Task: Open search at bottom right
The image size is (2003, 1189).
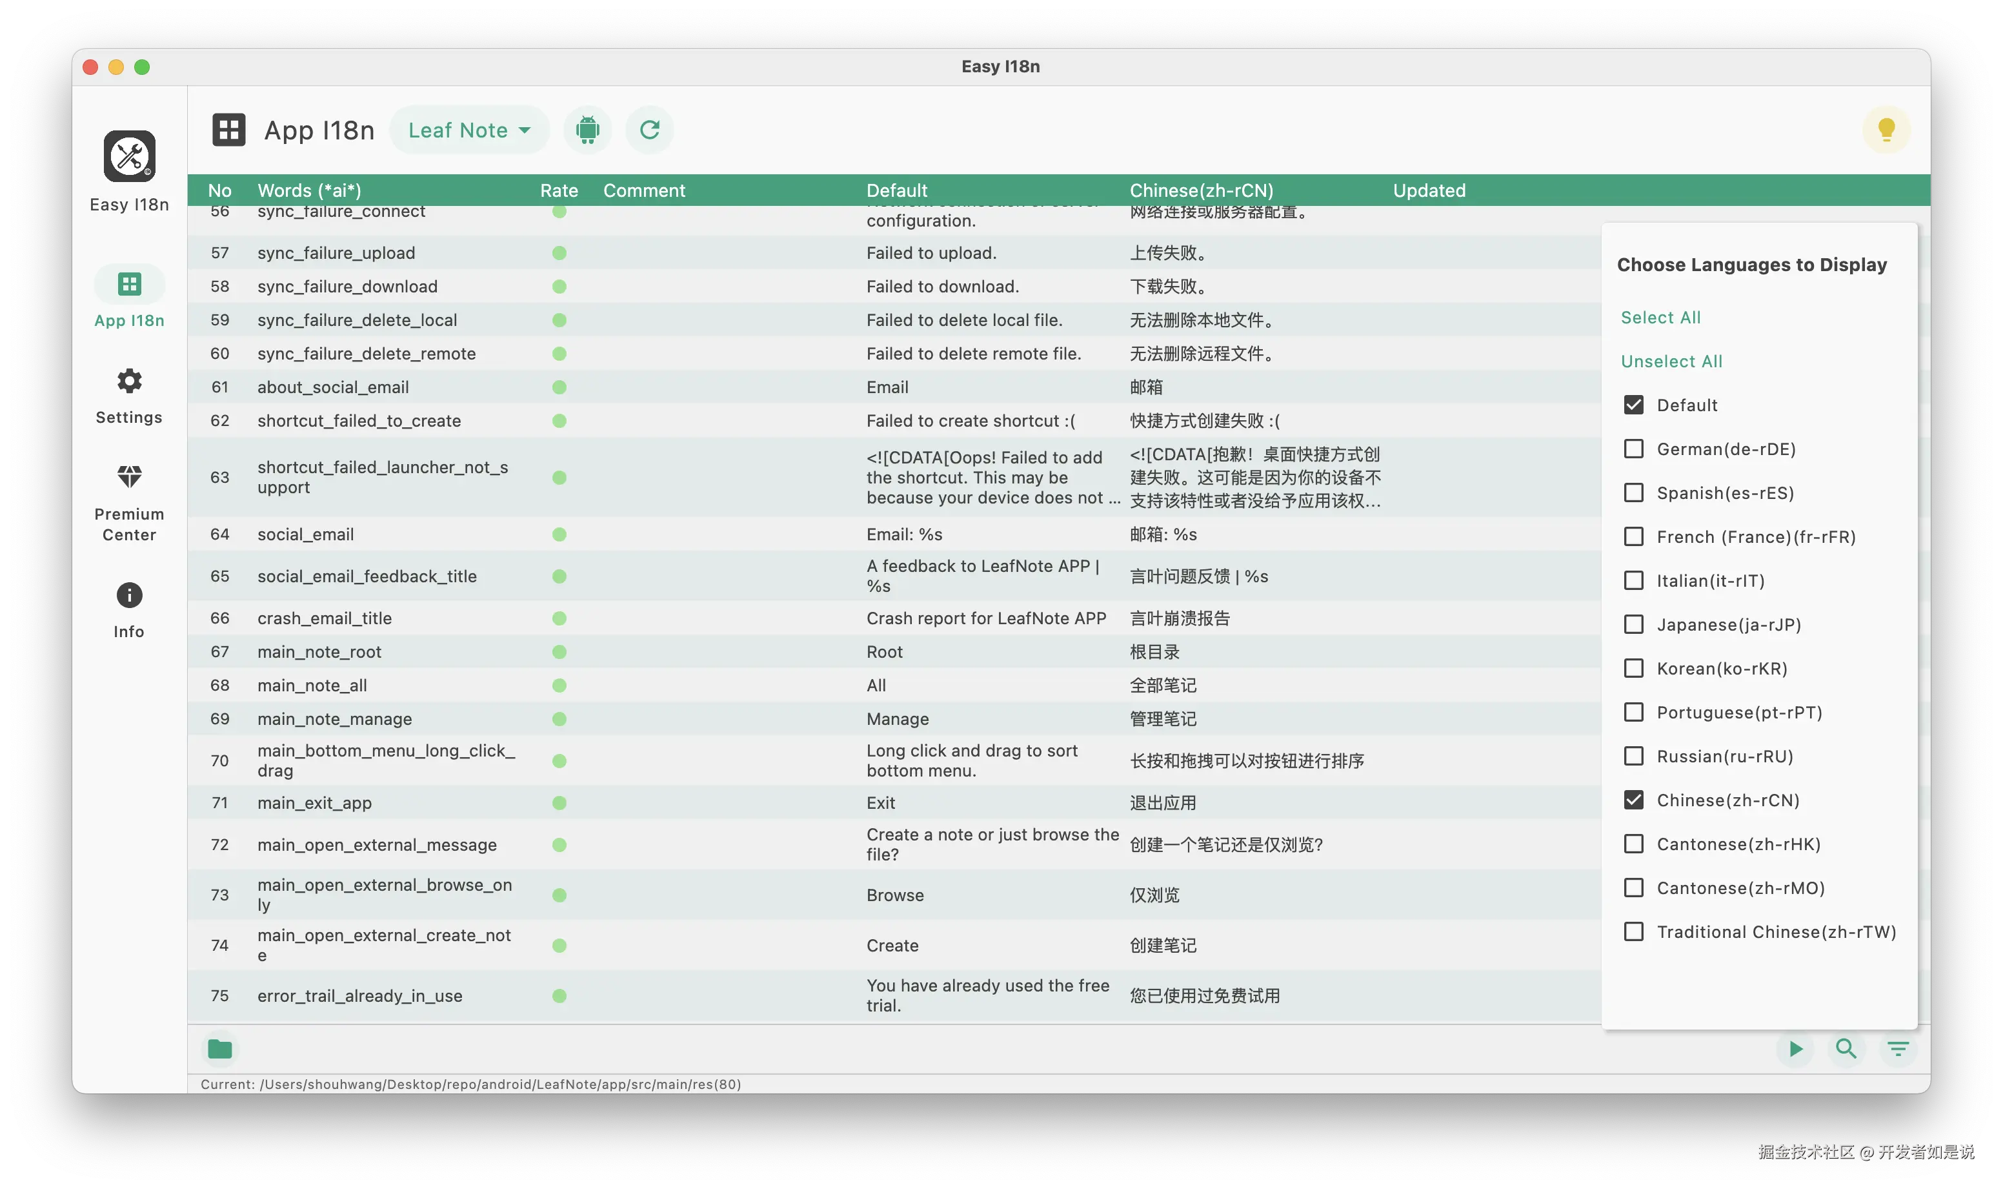Action: tap(1846, 1049)
